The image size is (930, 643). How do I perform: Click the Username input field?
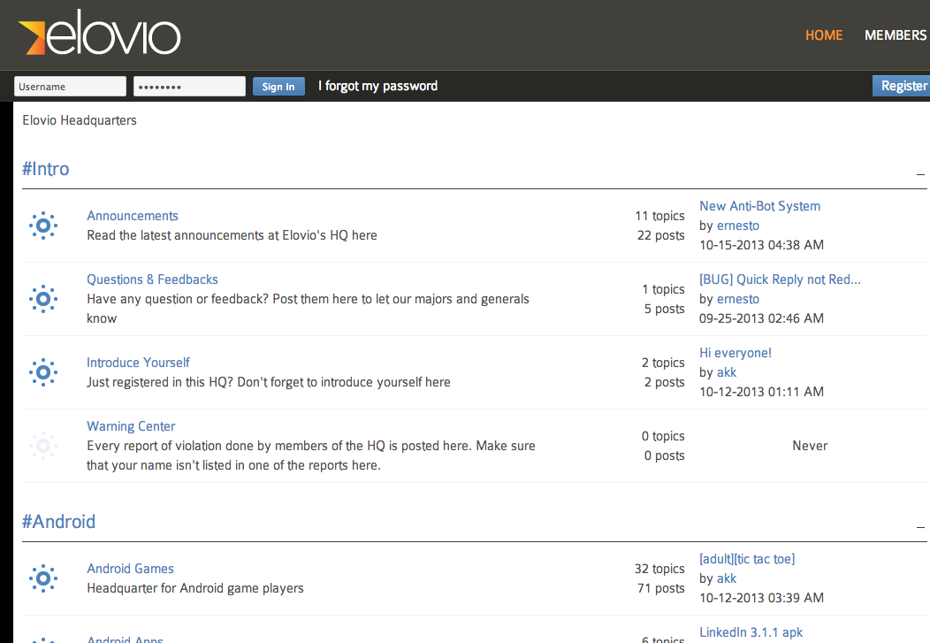[70, 87]
